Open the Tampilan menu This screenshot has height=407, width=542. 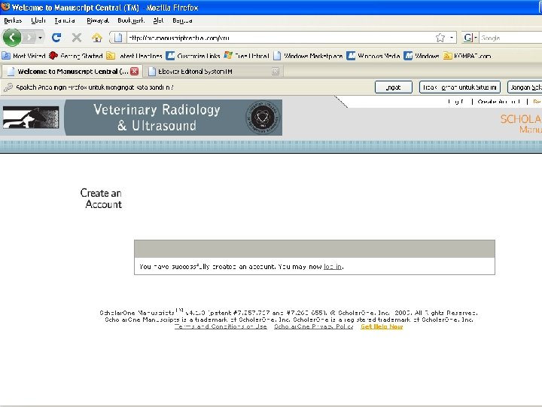coord(65,20)
